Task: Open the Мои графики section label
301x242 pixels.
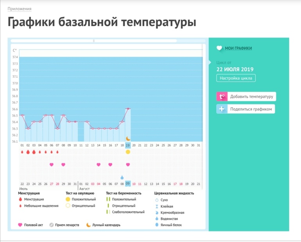Action: click(x=238, y=48)
